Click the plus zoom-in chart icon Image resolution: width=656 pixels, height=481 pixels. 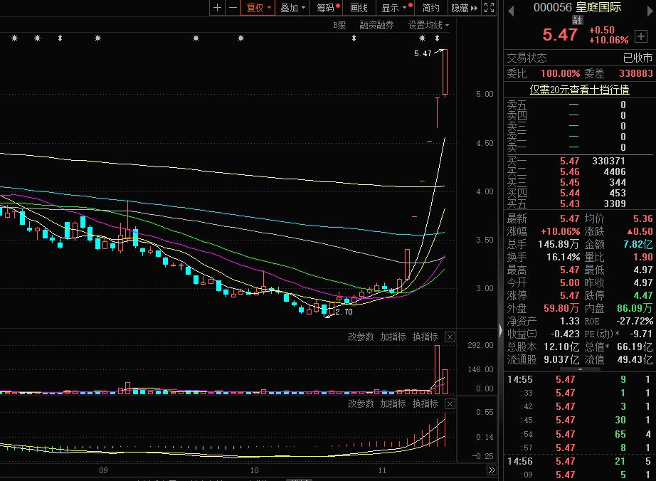(x=217, y=8)
